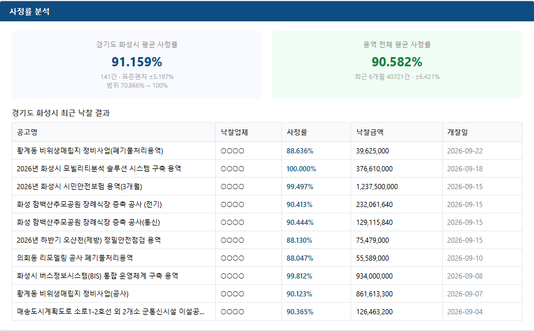Click the 2026-09-04 opening date

point(465,312)
